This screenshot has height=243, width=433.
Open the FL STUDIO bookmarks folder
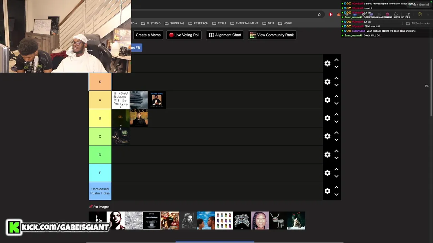pyautogui.click(x=151, y=23)
